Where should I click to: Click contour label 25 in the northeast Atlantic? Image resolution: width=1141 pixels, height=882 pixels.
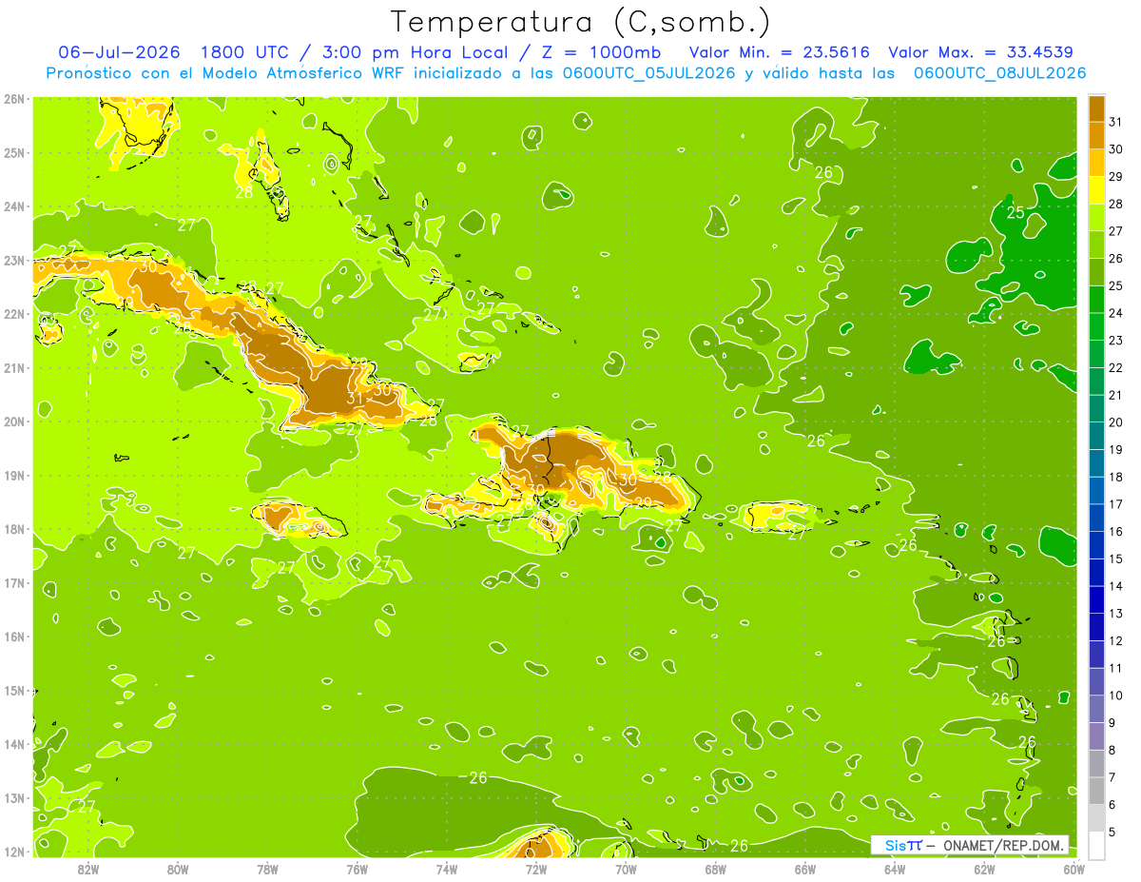pyautogui.click(x=1015, y=212)
